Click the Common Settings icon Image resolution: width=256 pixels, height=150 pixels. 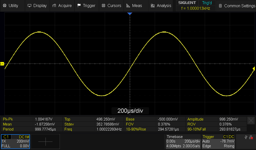220,6
